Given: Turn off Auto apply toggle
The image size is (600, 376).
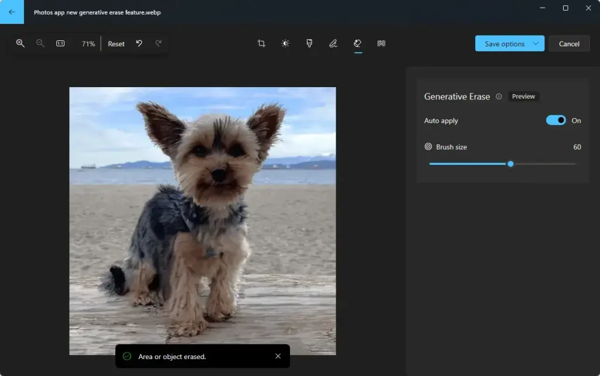Looking at the screenshot, I should (x=555, y=120).
